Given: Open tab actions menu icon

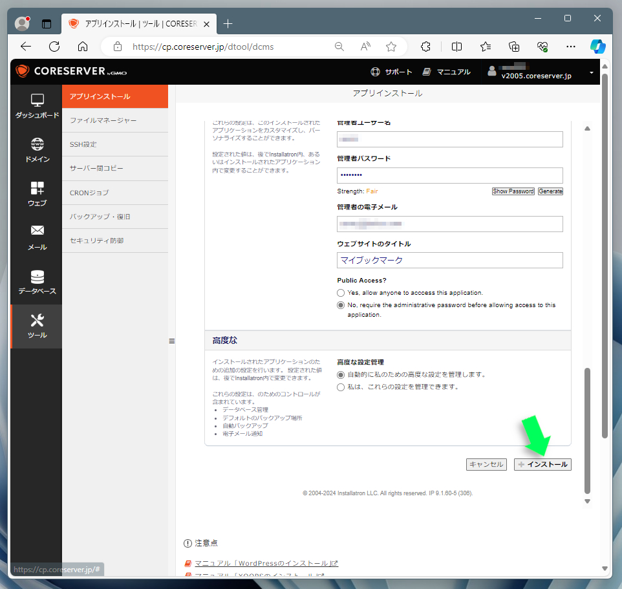Looking at the screenshot, I should point(47,24).
